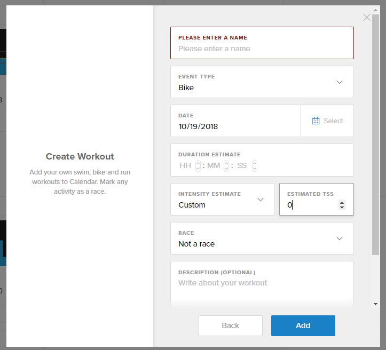Image resolution: width=386 pixels, height=350 pixels.
Task: Click the dialog scrollbar down arrow
Action: pyautogui.click(x=375, y=304)
